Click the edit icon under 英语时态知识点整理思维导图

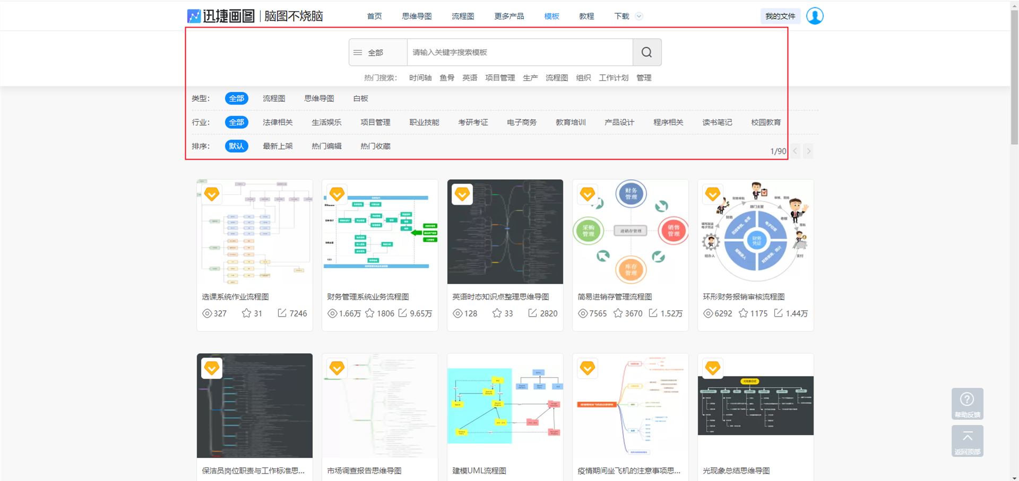point(532,313)
